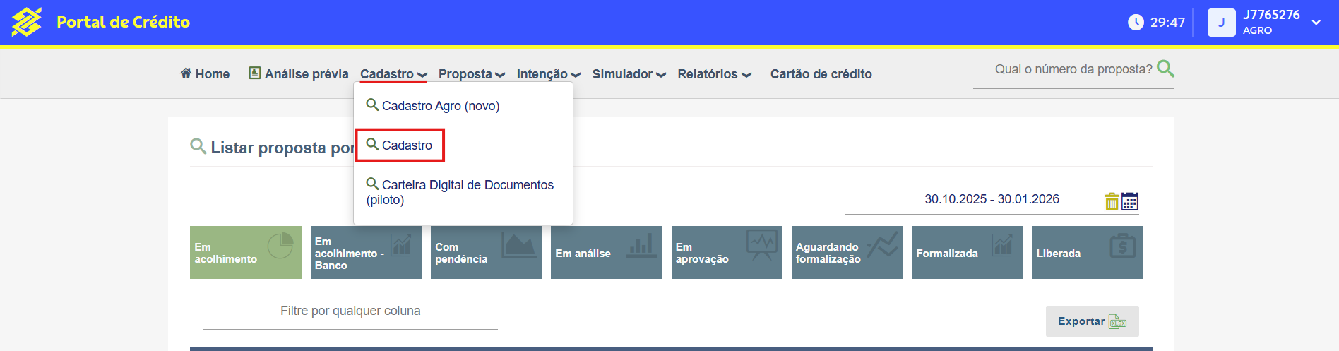
Task: Expand the Proposta menu dropdown
Action: click(471, 74)
